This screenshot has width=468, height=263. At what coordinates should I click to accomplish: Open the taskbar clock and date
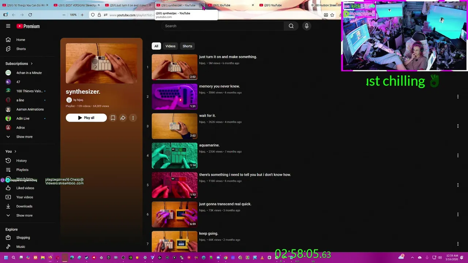(452, 258)
